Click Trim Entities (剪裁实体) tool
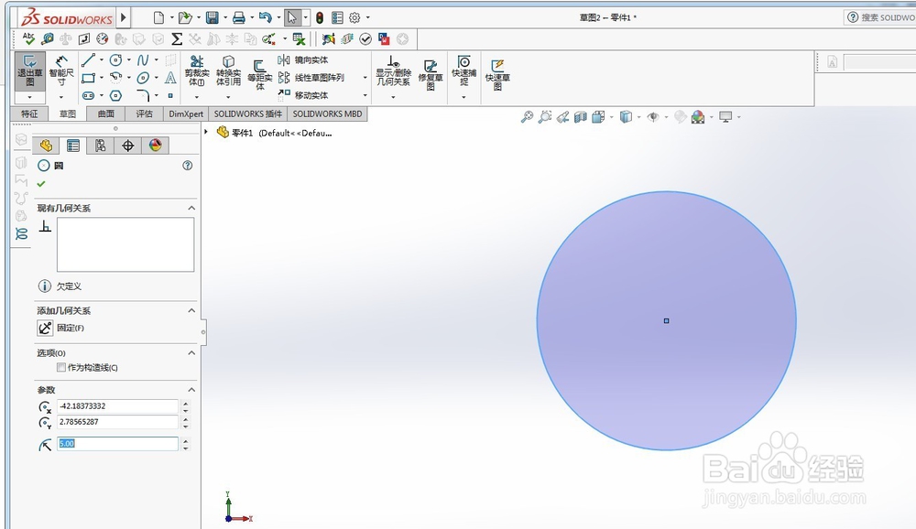 197,71
